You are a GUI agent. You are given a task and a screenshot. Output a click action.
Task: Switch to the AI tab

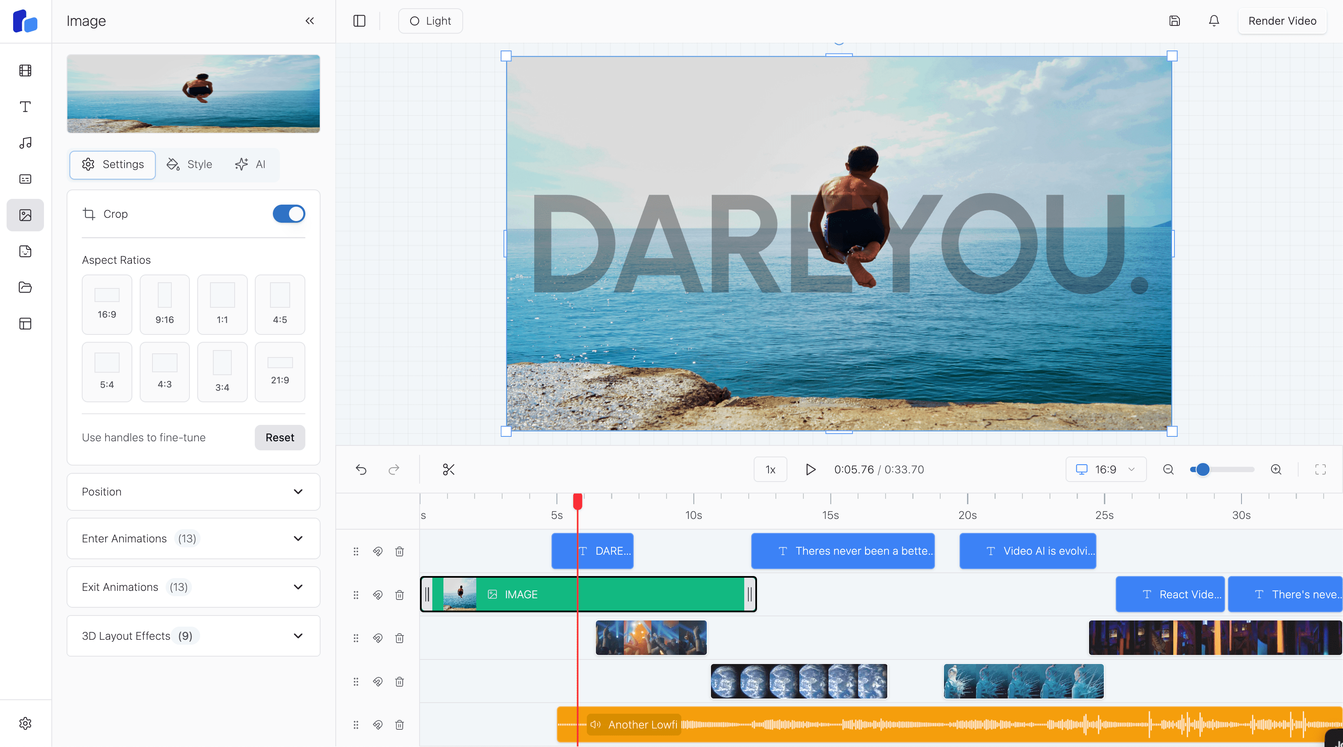click(x=250, y=164)
